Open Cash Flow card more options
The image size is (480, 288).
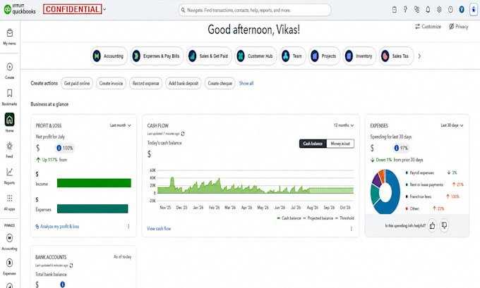[x=351, y=228]
